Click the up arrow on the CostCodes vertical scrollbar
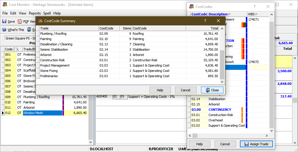Viewport: 298px width, 152px height. (x=272, y=14)
